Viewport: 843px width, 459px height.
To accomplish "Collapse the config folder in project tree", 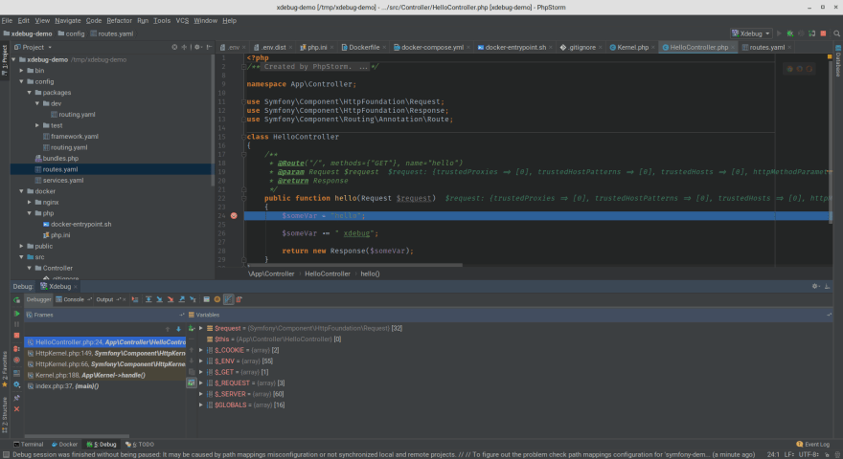I will [21, 81].
